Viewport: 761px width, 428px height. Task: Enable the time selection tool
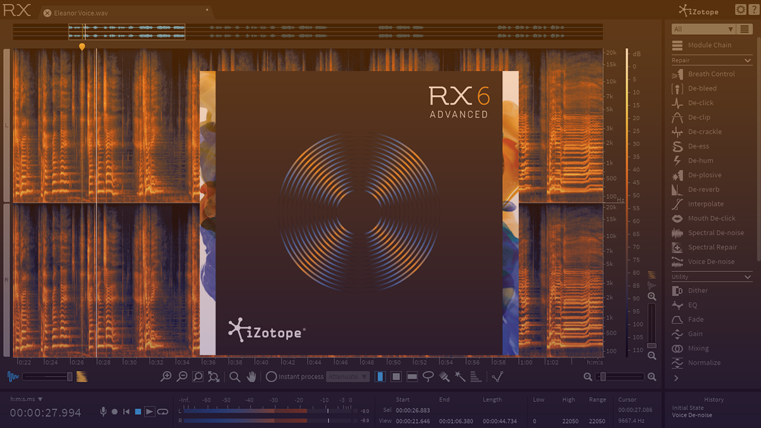coord(380,377)
